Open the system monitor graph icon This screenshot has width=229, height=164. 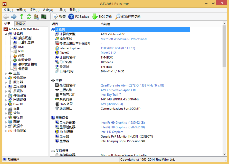pyautogui.click(x=44, y=17)
